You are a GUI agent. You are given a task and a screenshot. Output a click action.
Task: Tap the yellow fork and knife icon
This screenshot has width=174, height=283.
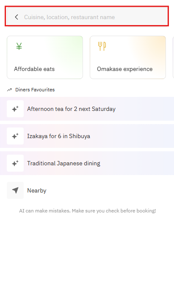click(x=102, y=46)
